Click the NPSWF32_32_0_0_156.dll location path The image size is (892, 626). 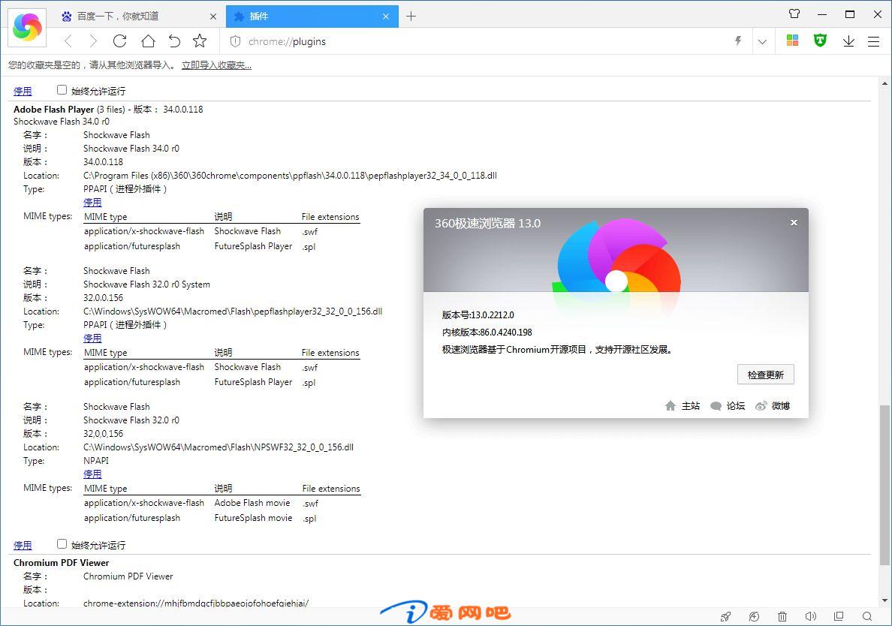(218, 447)
